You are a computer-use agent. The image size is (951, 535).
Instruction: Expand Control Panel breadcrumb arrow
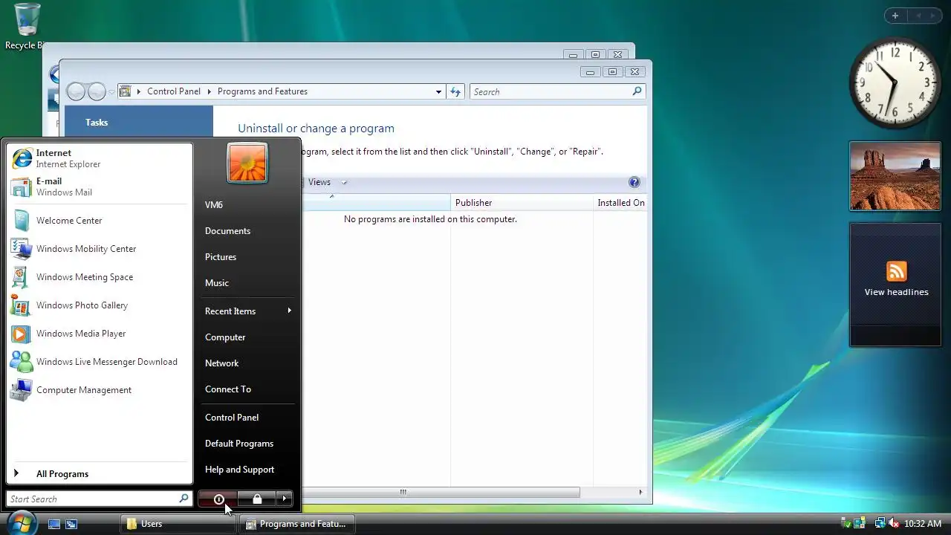(x=210, y=91)
